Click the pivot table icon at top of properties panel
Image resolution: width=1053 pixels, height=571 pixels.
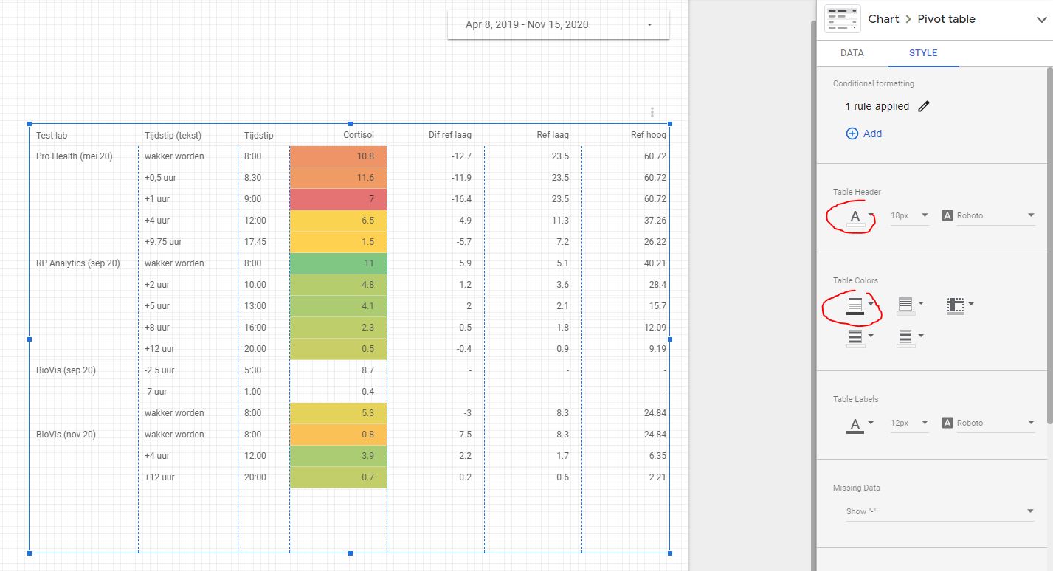point(842,18)
